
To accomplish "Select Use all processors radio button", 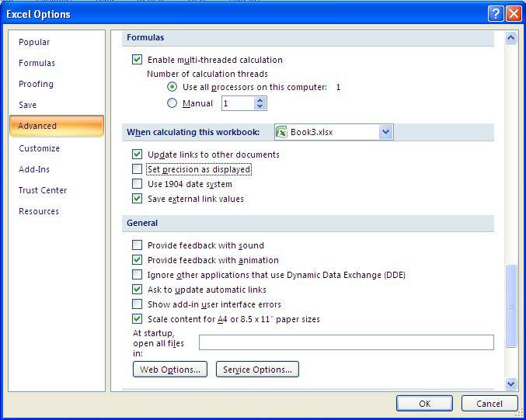I will point(172,87).
